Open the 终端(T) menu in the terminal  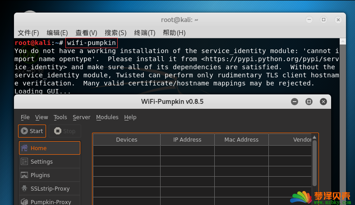pyautogui.click(x=145, y=33)
